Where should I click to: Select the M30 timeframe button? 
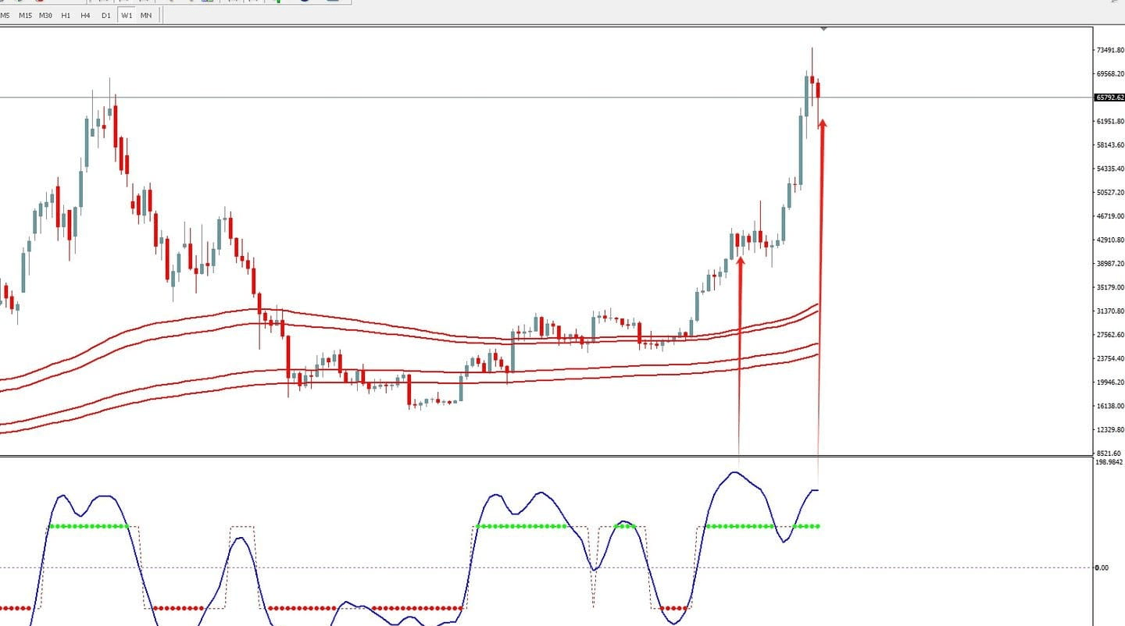[x=46, y=15]
